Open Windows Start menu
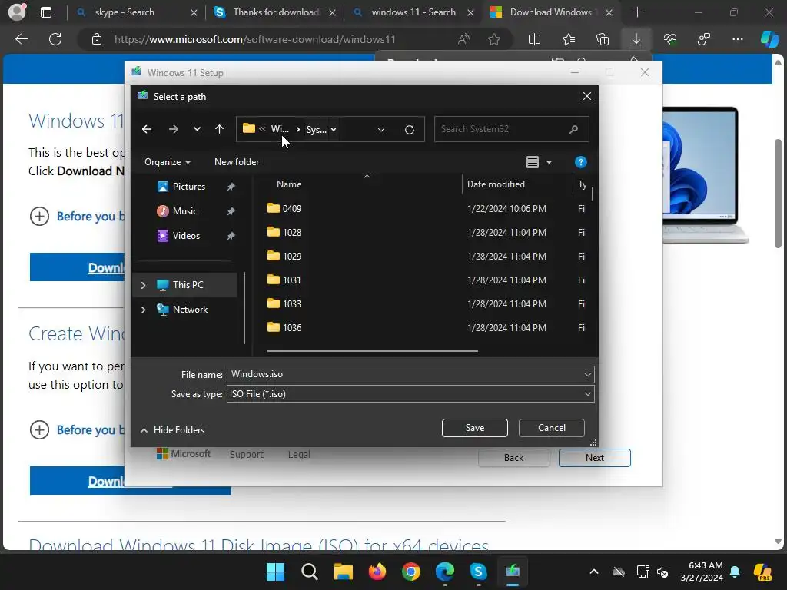The width and height of the screenshot is (787, 590). coord(276,572)
